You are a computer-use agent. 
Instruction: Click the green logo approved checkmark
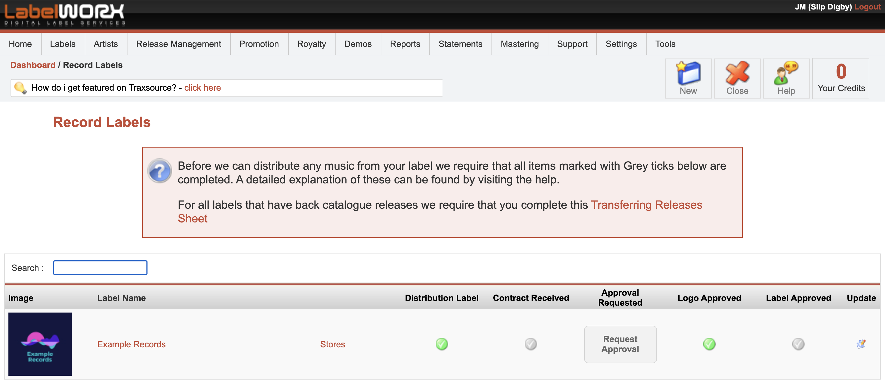[710, 344]
